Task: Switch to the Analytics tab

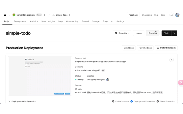Action: click(34, 21)
